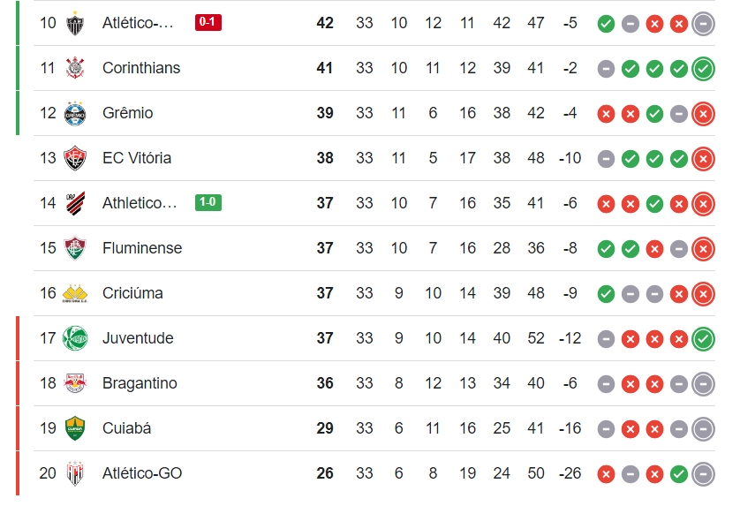The width and height of the screenshot is (740, 506).
Task: Click Grêmio most recent loss indicator
Action: pyautogui.click(x=703, y=114)
